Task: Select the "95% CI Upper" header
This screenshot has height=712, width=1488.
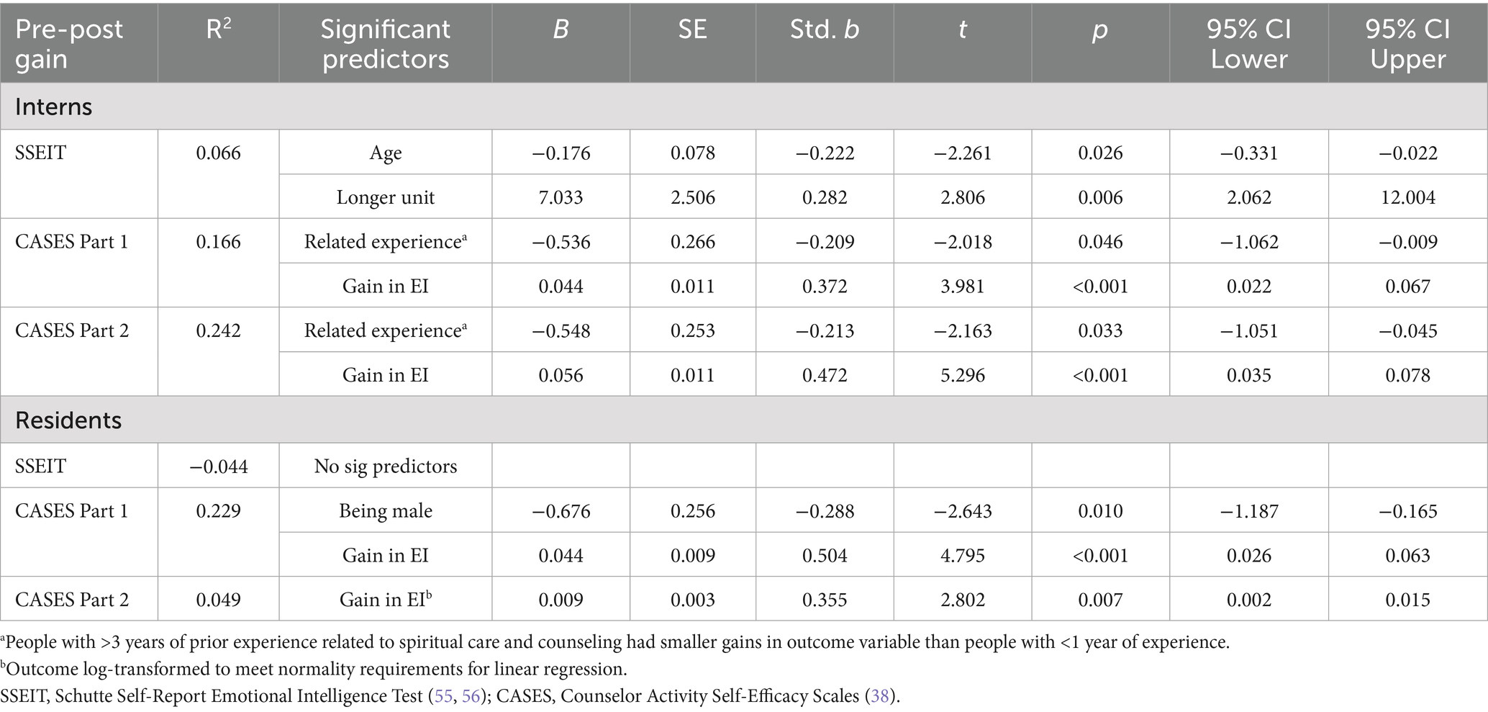Action: click(1407, 43)
